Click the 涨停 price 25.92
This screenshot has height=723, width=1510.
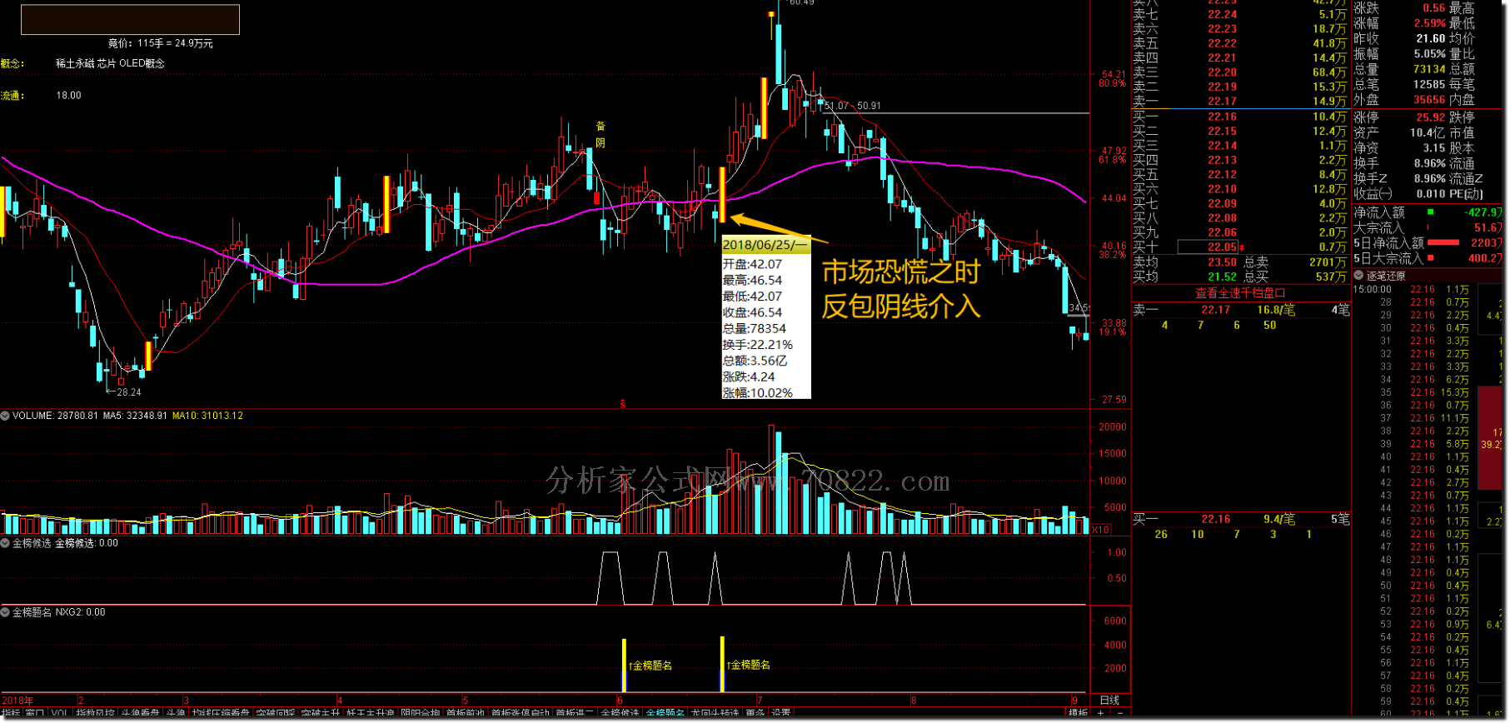click(1431, 117)
